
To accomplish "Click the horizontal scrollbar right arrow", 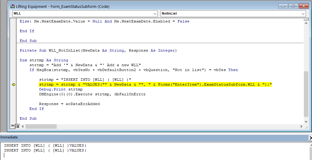I will click(301, 126).
